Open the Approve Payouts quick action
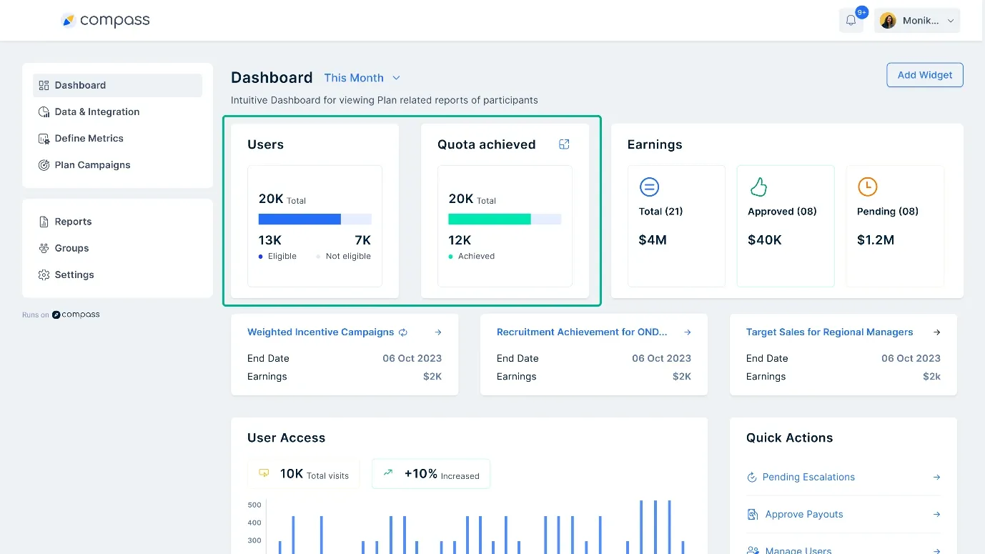 (x=804, y=514)
